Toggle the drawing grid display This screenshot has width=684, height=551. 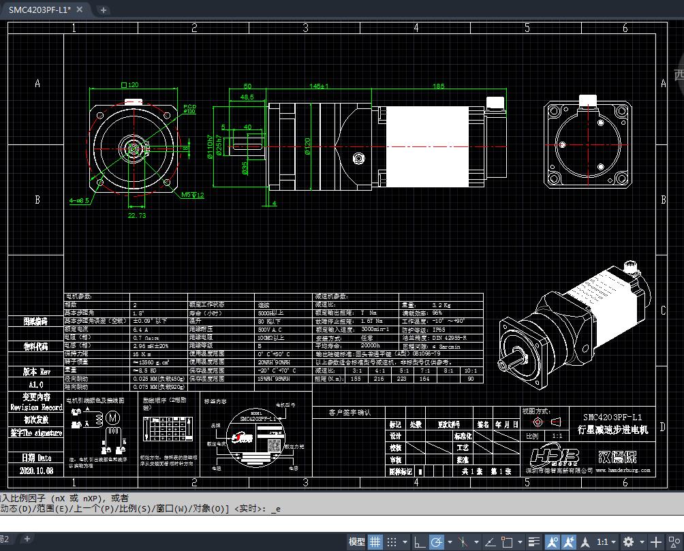click(x=375, y=542)
